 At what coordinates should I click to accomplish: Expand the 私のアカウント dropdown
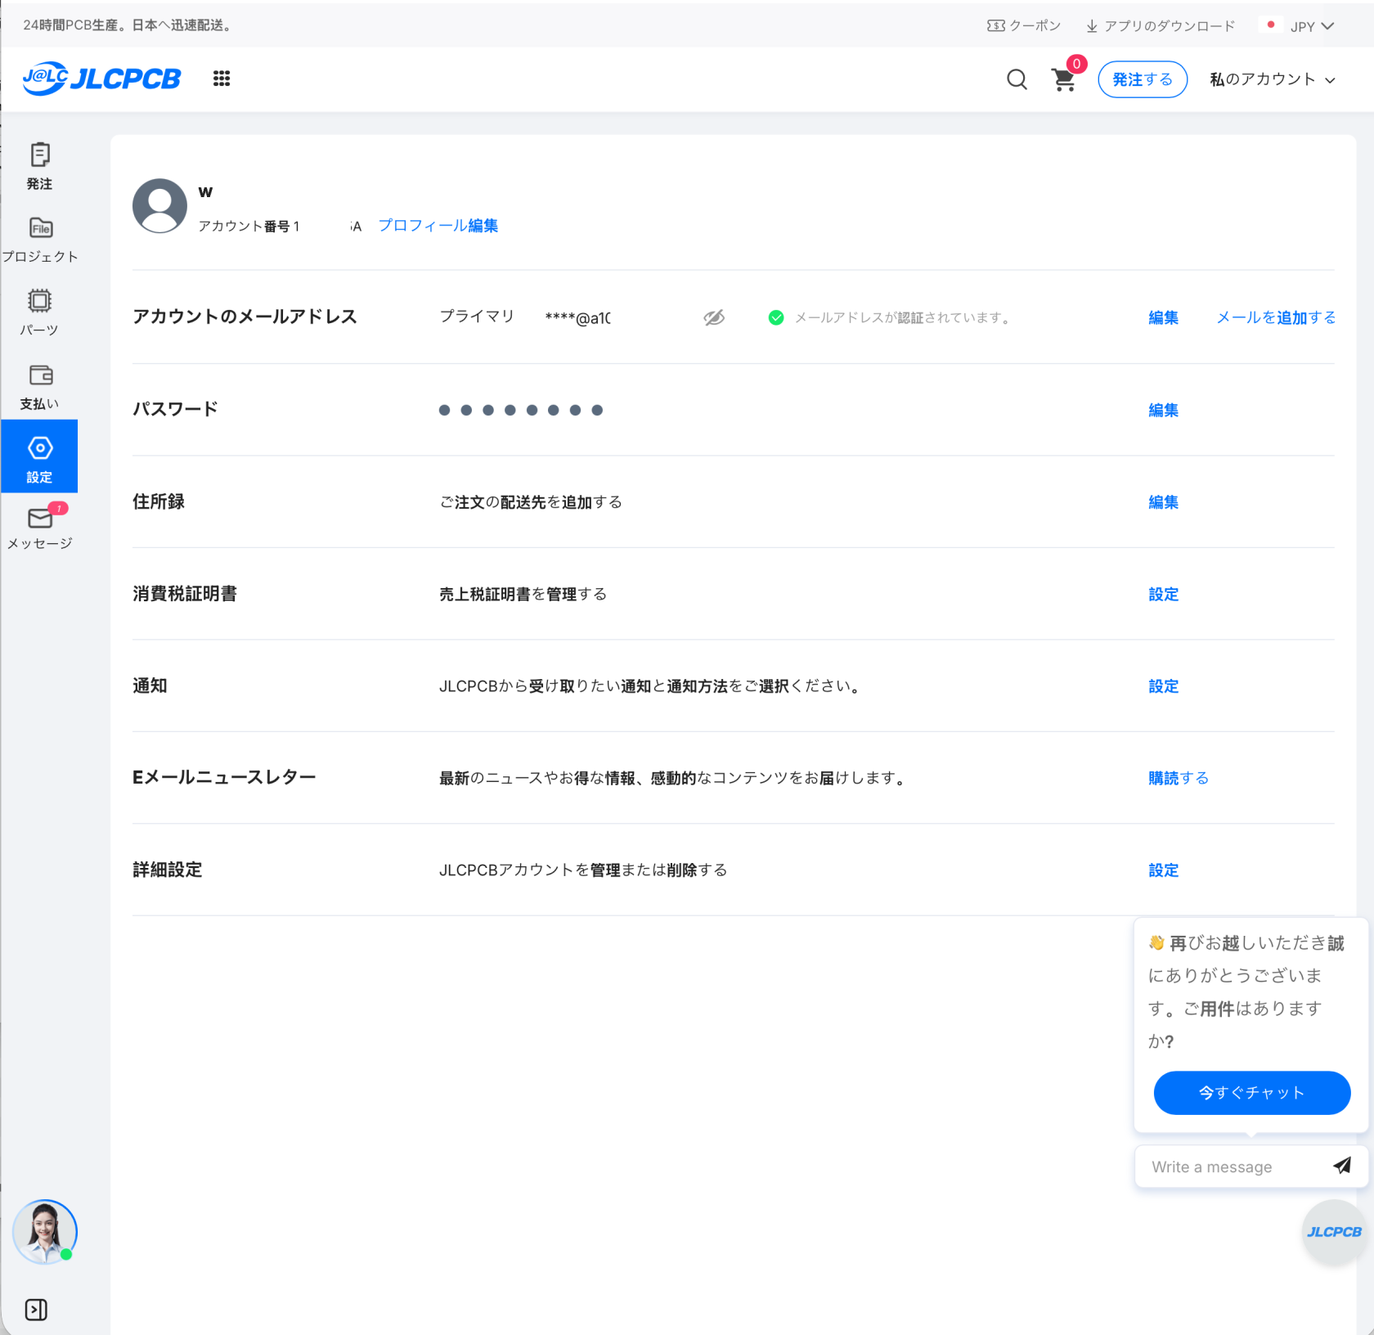(x=1273, y=79)
